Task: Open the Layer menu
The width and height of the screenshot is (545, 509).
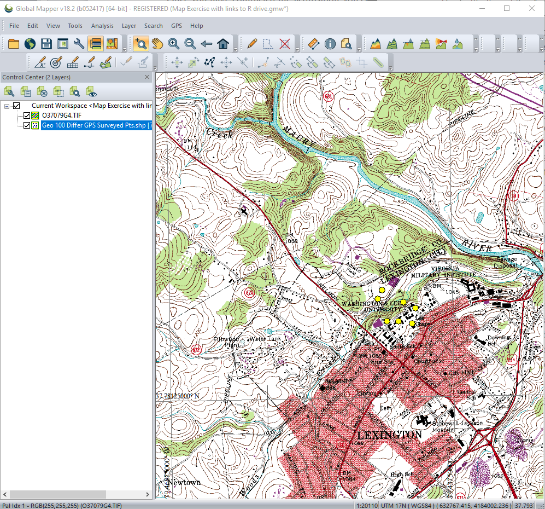Action: (128, 26)
